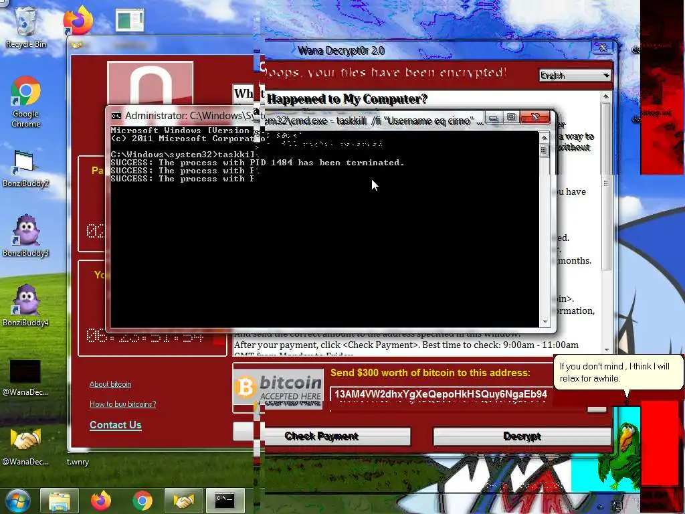Click the How to buy bitcoins? link

(123, 404)
